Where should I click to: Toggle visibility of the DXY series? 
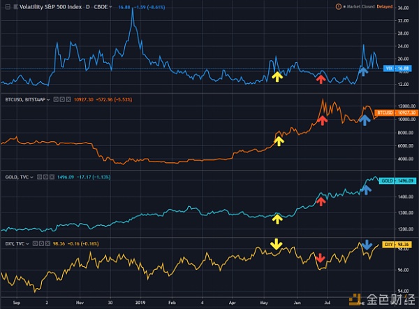pyautogui.click(x=35, y=243)
